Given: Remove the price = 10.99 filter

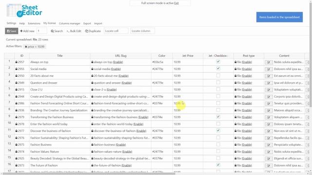Looking at the screenshot, I should pyautogui.click(x=26, y=47).
